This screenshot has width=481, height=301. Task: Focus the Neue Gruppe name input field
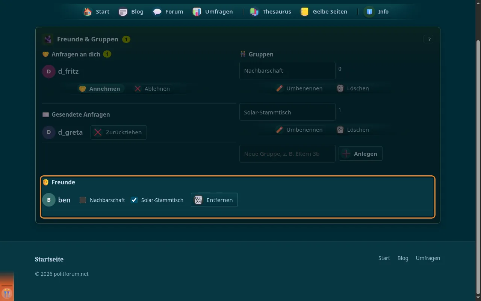pos(287,154)
